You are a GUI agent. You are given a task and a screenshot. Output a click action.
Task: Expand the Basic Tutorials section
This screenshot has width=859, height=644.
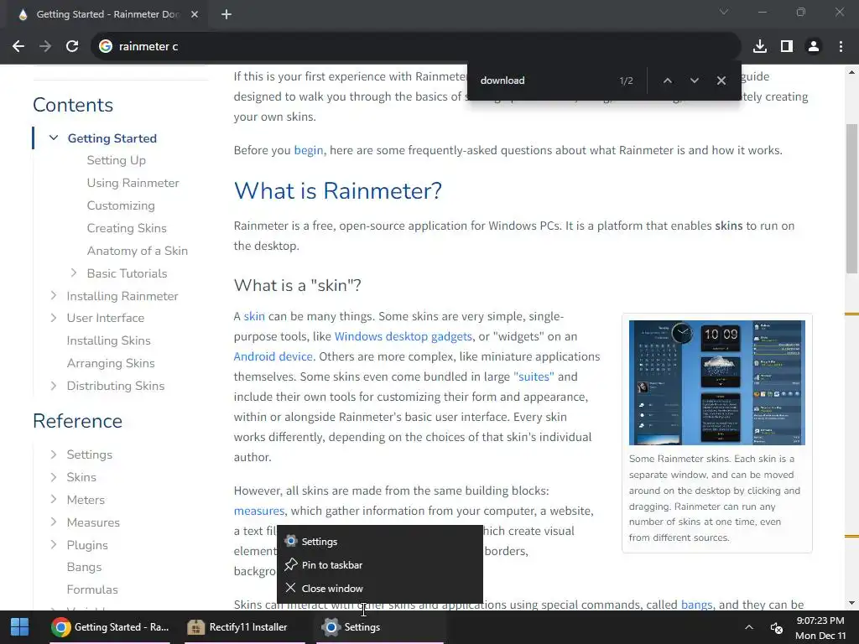click(x=74, y=273)
